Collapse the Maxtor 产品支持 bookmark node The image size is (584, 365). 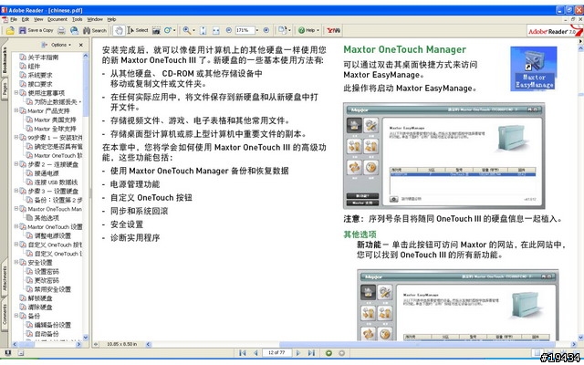click(16, 110)
